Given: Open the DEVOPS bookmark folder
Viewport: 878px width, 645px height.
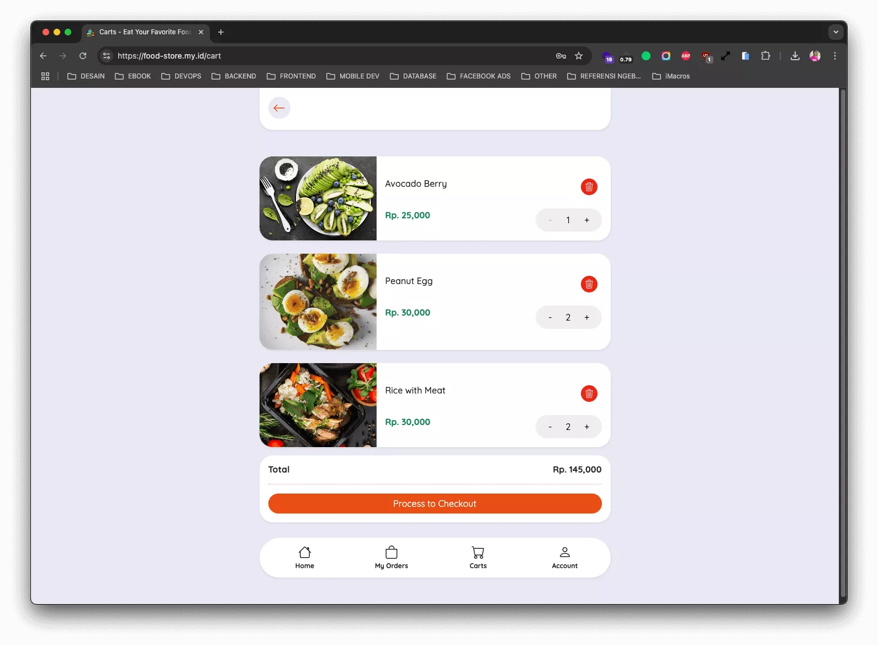Looking at the screenshot, I should coord(181,76).
